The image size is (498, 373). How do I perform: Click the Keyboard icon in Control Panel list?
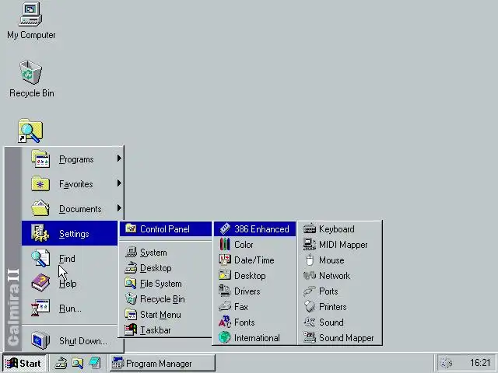(x=310, y=228)
